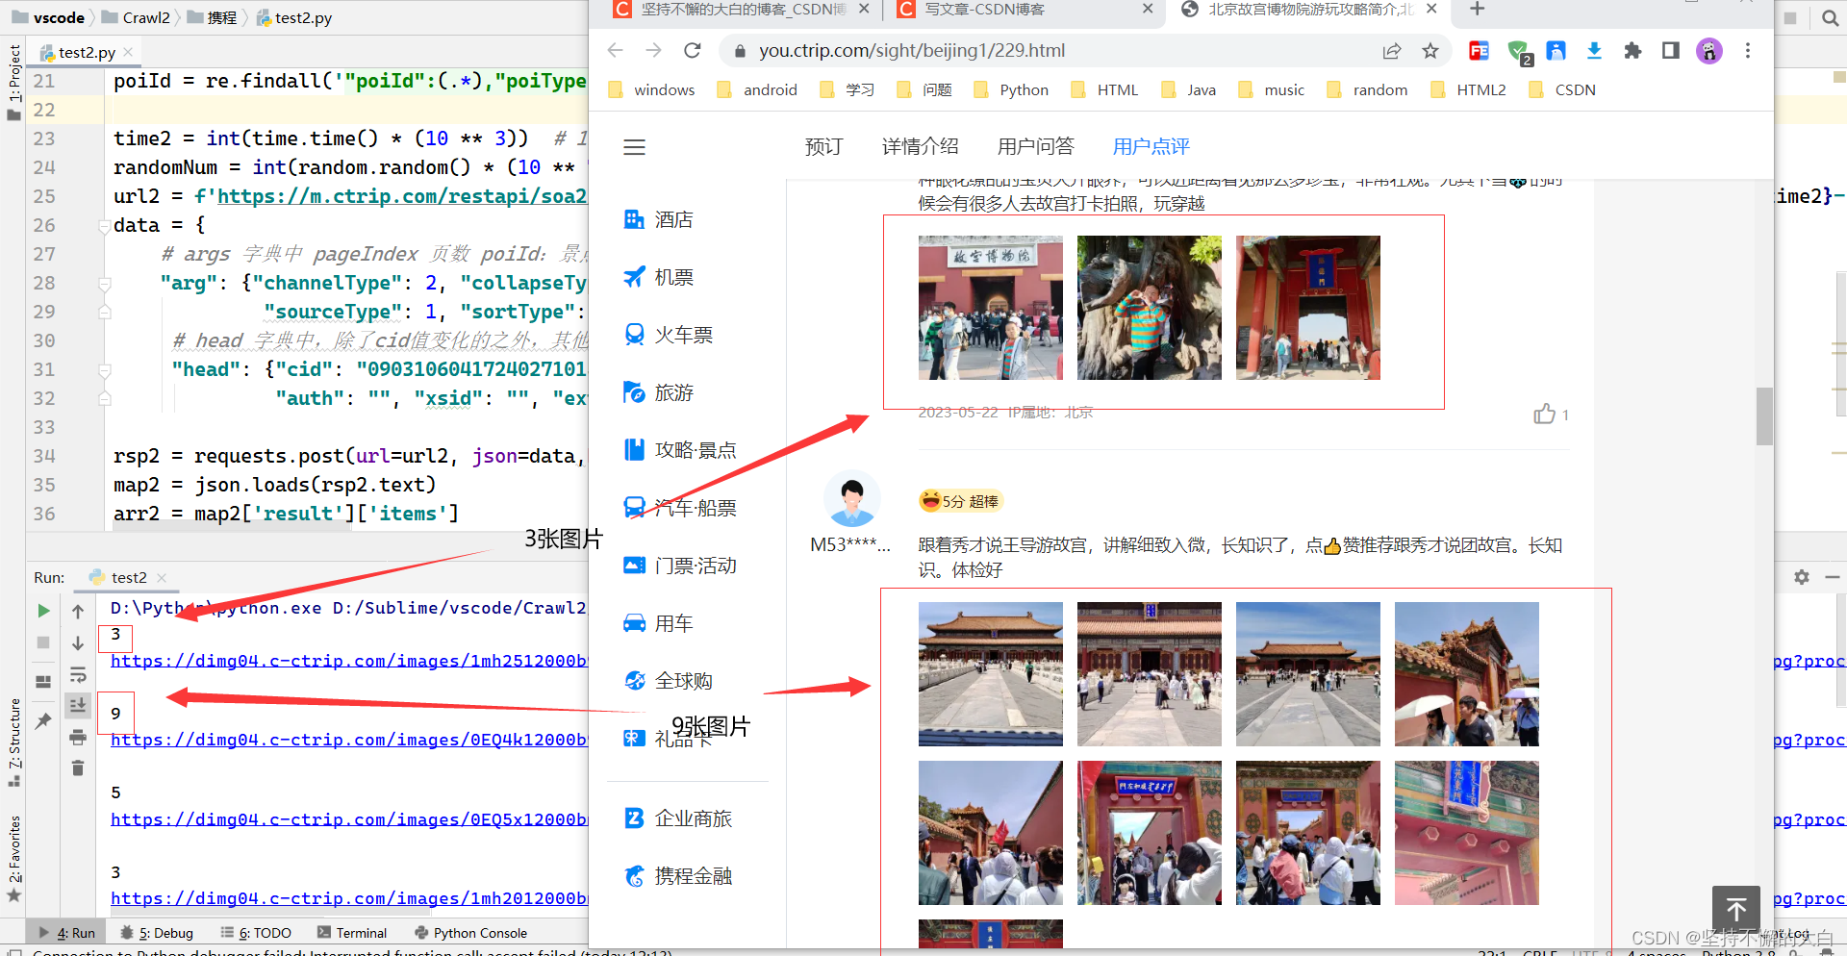Screen dimensions: 1847x956
Task: Open the Python bookmarks folder
Action: tap(1011, 89)
